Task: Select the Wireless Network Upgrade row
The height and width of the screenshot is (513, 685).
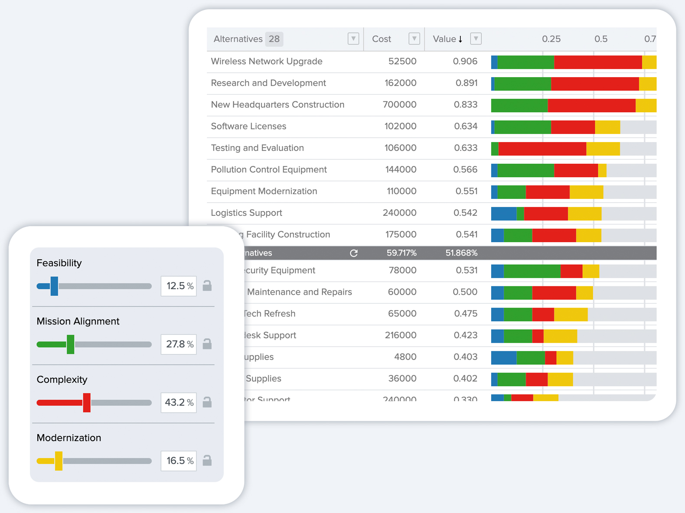Action: point(267,62)
